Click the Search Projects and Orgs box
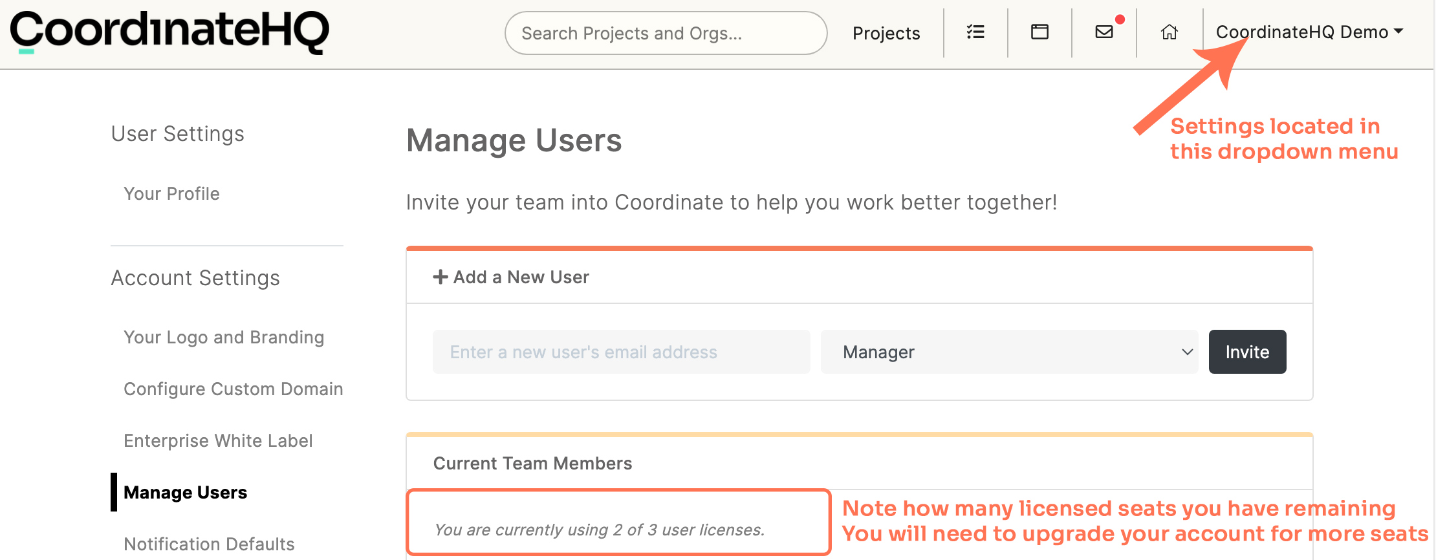The width and height of the screenshot is (1436, 560). tap(666, 33)
